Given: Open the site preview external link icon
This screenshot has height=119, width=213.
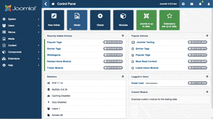Looking at the screenshot, I should (x=183, y=4).
